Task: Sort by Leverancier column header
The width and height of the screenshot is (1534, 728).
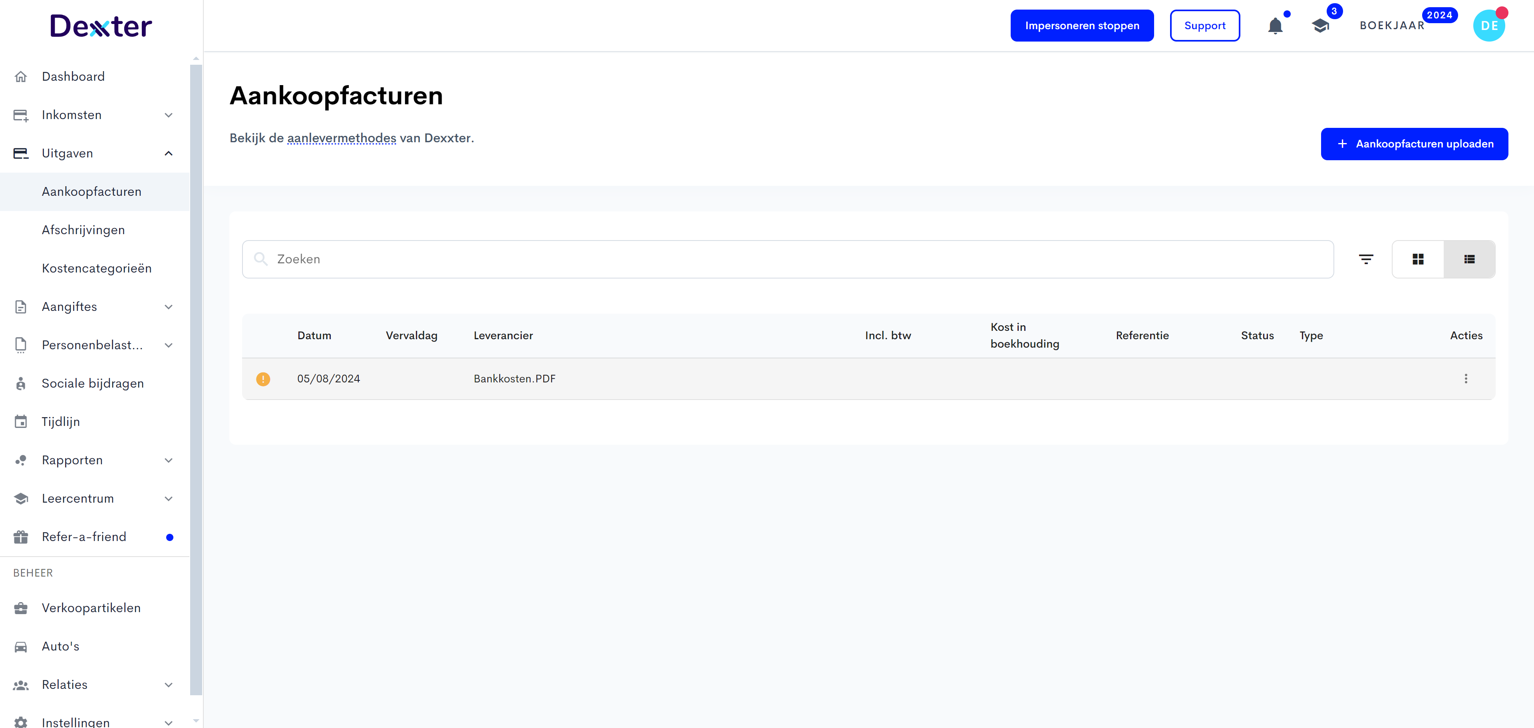Action: [x=503, y=335]
